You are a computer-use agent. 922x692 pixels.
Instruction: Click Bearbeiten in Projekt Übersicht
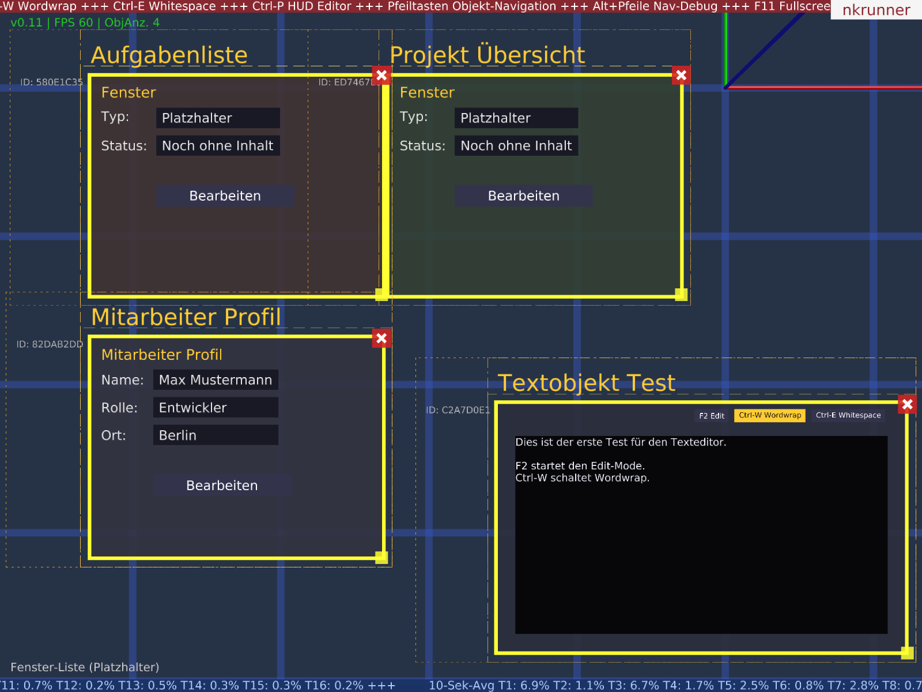[524, 195]
